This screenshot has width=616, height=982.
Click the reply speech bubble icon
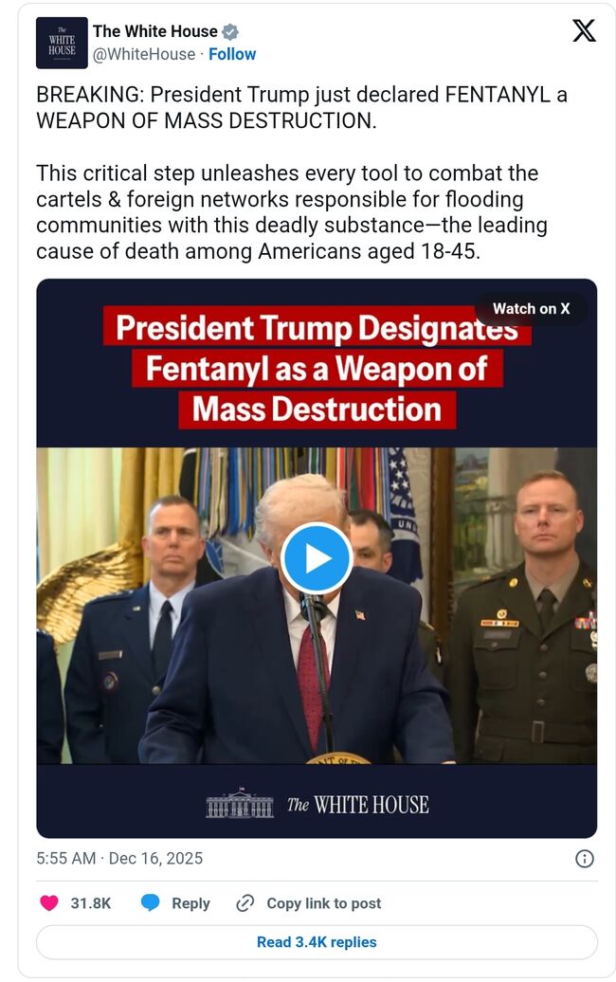pos(151,903)
